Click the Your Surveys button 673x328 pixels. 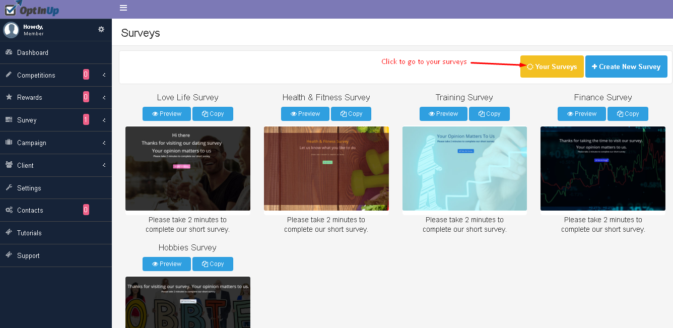click(x=552, y=67)
